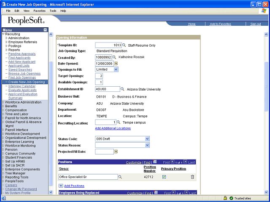Open the View menu

(26, 11)
